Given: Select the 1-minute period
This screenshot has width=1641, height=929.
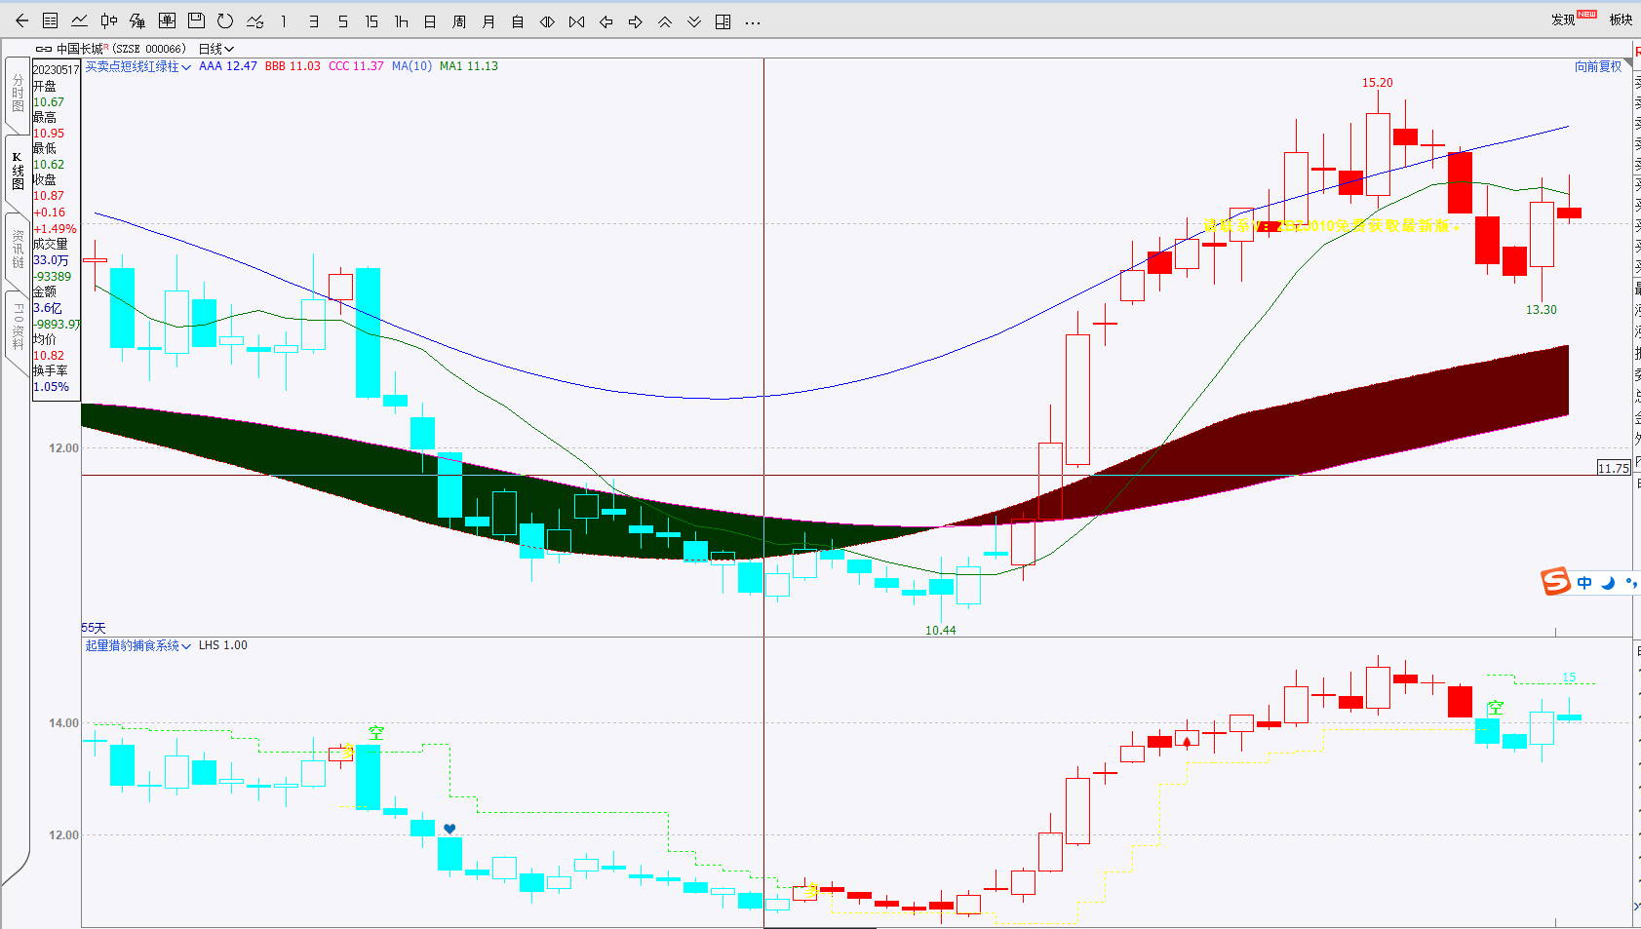Looking at the screenshot, I should click(x=284, y=20).
